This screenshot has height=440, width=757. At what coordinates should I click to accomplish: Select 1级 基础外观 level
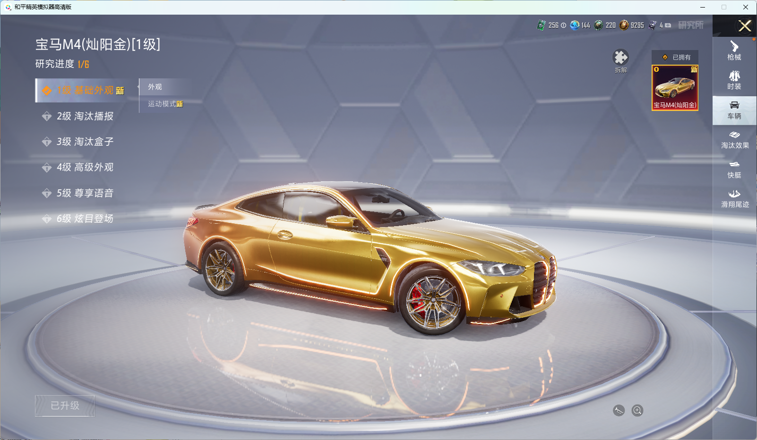point(86,91)
